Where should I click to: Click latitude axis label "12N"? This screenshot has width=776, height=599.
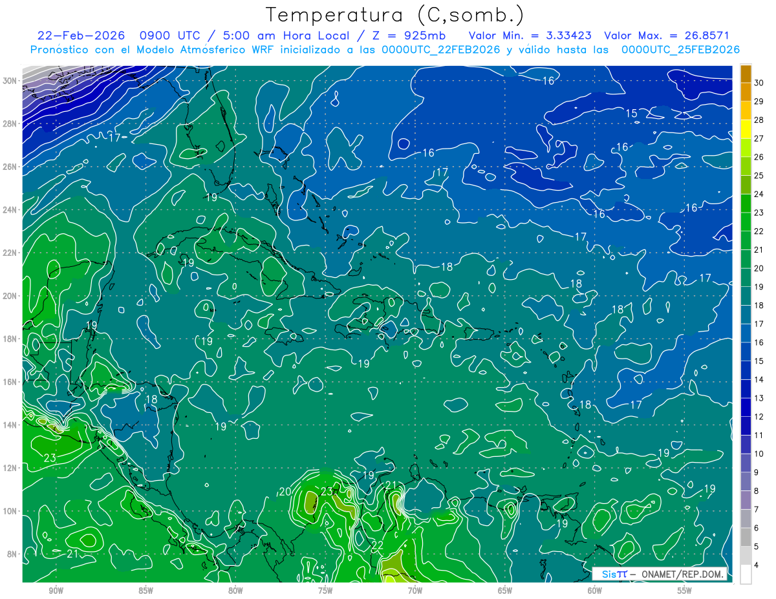click(10, 468)
